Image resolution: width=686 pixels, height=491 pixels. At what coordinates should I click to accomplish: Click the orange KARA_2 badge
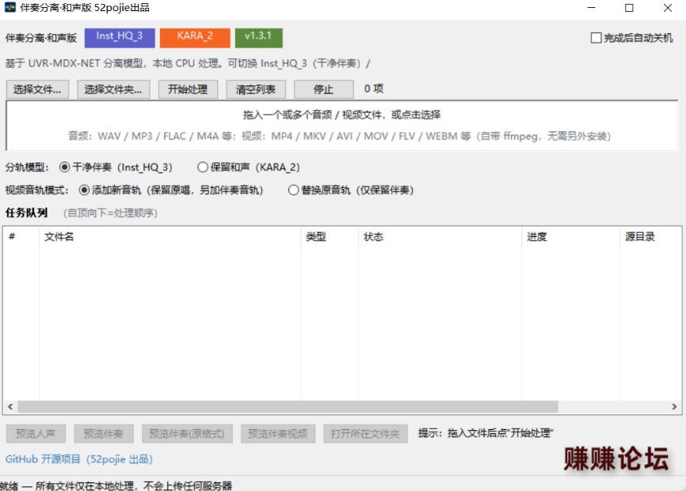point(195,37)
